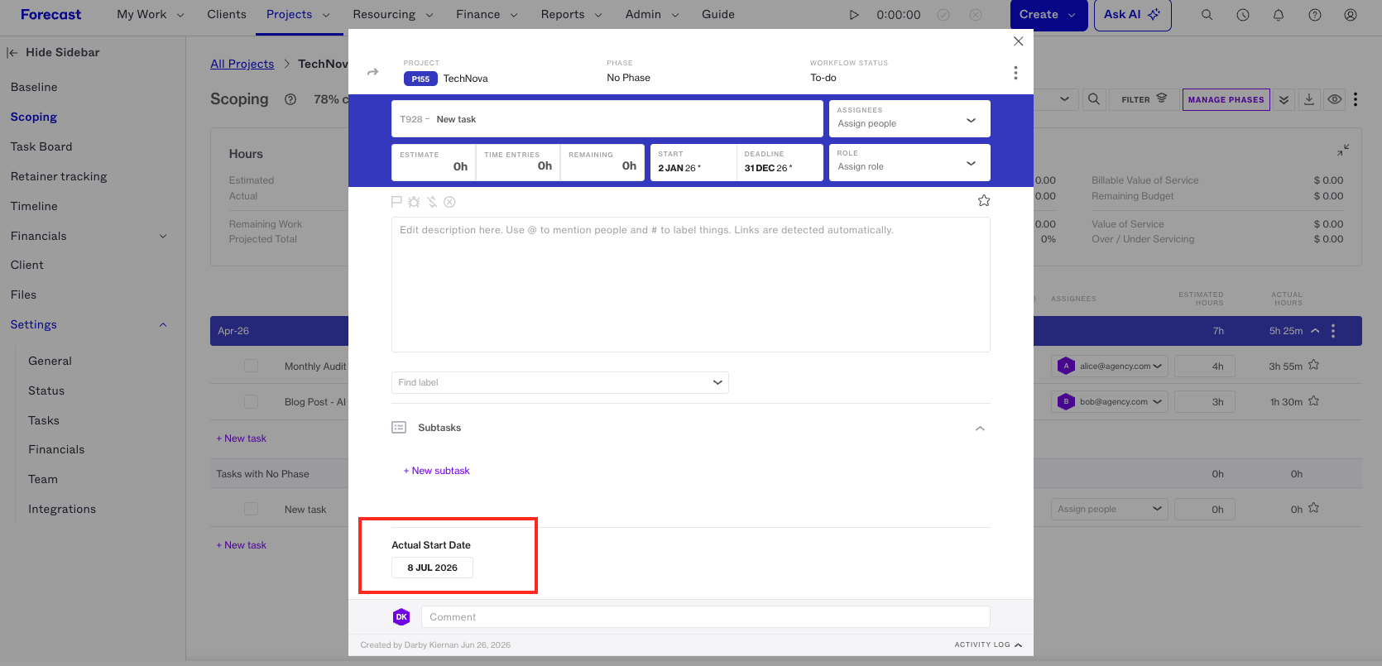Open the task modal's three-dot menu
Image resolution: width=1382 pixels, height=666 pixels.
(1015, 73)
